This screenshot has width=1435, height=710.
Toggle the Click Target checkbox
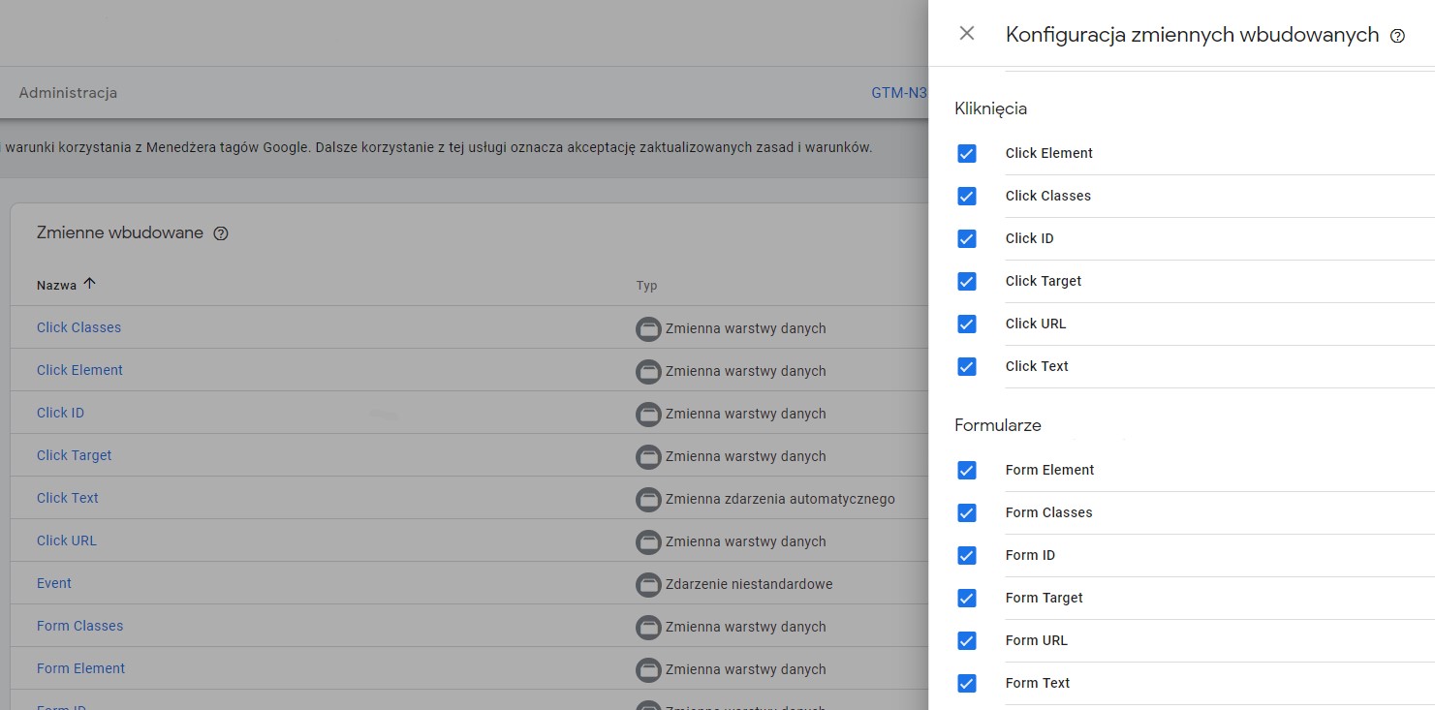(966, 281)
